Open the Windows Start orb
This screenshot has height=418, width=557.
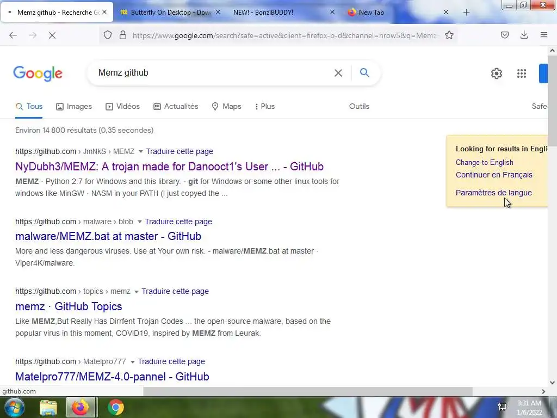tap(14, 407)
